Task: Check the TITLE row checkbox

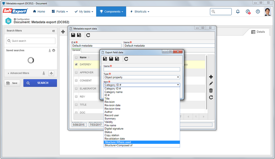Action: [x=76, y=105]
